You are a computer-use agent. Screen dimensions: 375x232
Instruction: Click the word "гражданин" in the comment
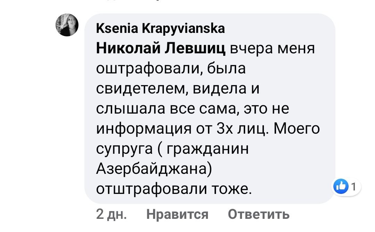tap(208, 150)
